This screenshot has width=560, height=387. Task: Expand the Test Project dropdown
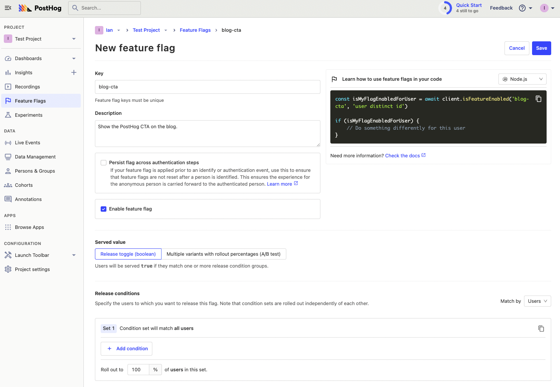coord(73,39)
